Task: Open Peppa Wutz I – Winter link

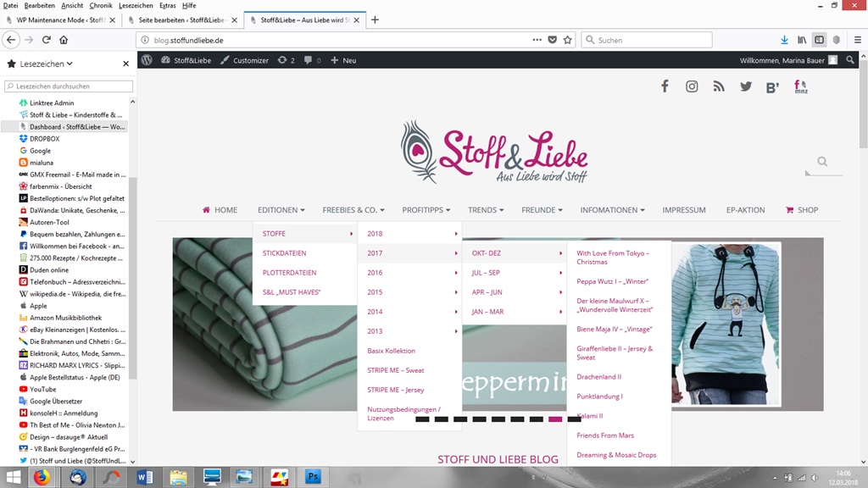Action: tap(612, 281)
